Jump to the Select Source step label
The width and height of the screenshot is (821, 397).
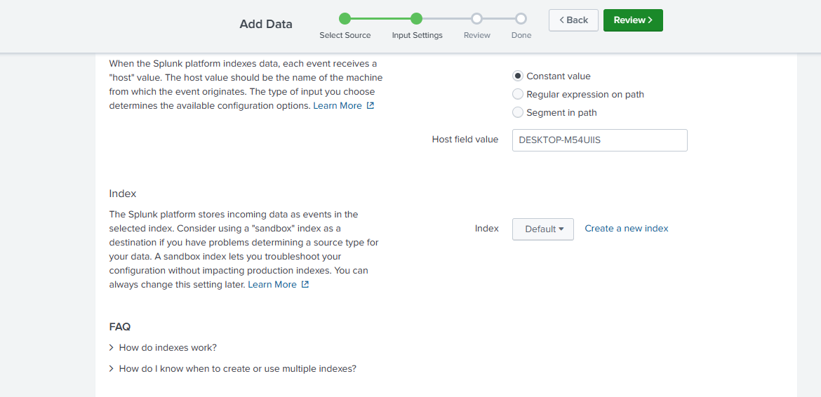[345, 35]
